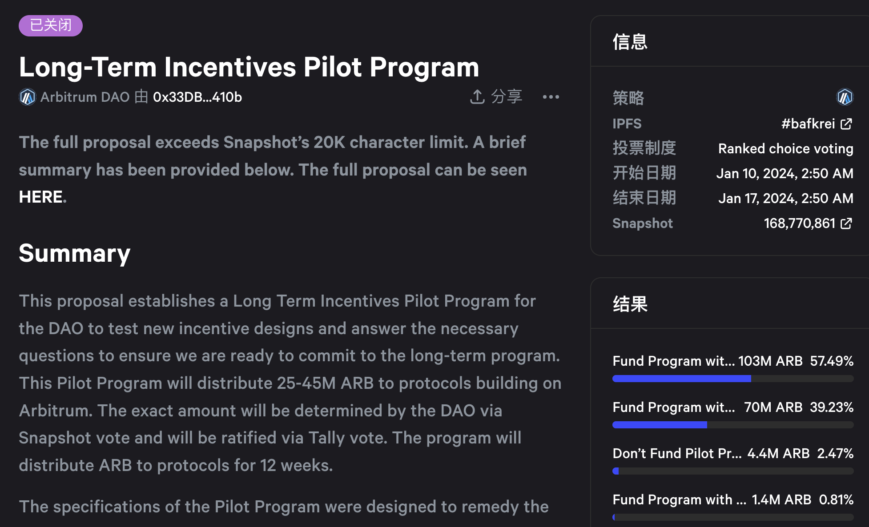Click the Arbitrum strategy icon in info panel

click(845, 97)
